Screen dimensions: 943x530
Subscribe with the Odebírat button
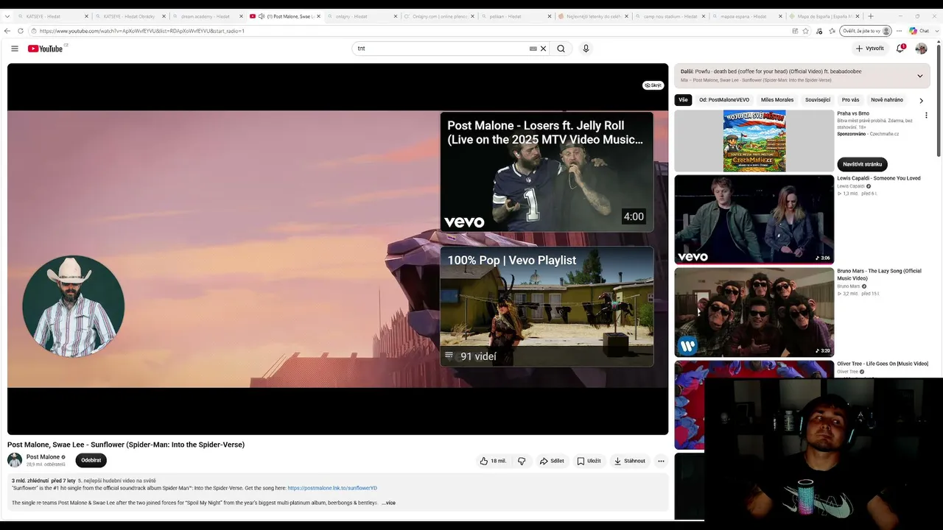click(91, 460)
